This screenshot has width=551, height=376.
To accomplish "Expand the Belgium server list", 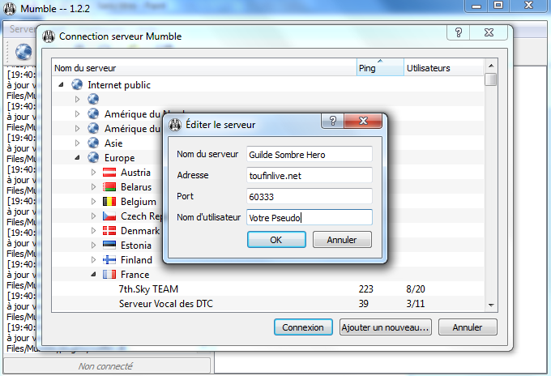I will click(x=93, y=201).
